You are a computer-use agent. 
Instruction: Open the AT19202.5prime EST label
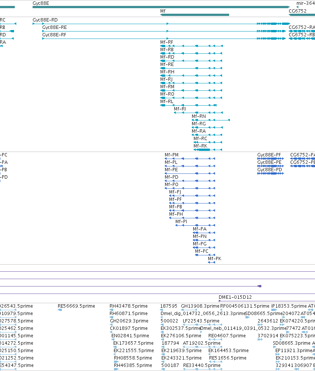click(202, 343)
